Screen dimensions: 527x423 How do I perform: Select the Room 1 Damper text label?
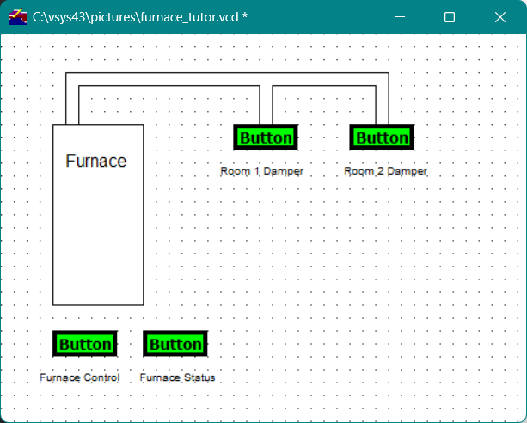[261, 171]
